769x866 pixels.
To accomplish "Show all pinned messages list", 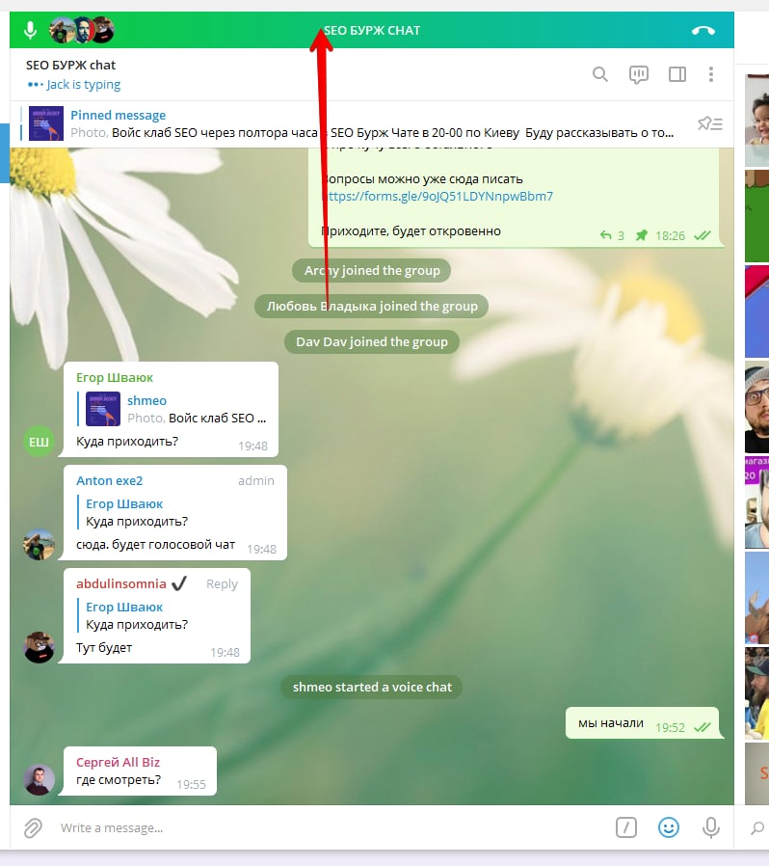I will pos(710,123).
